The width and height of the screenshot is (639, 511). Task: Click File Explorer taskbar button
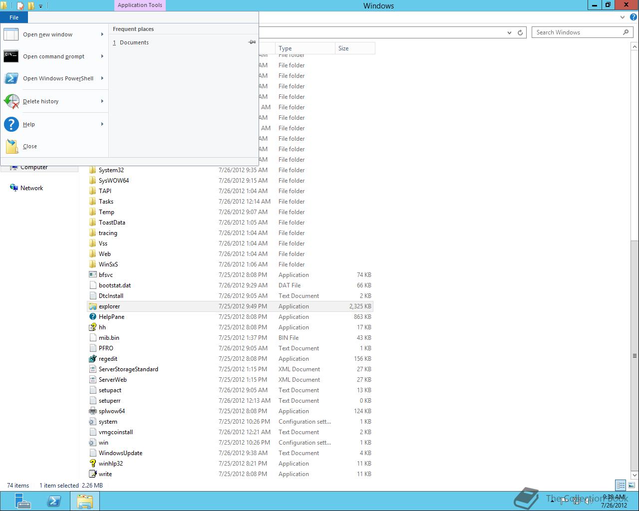coord(85,501)
